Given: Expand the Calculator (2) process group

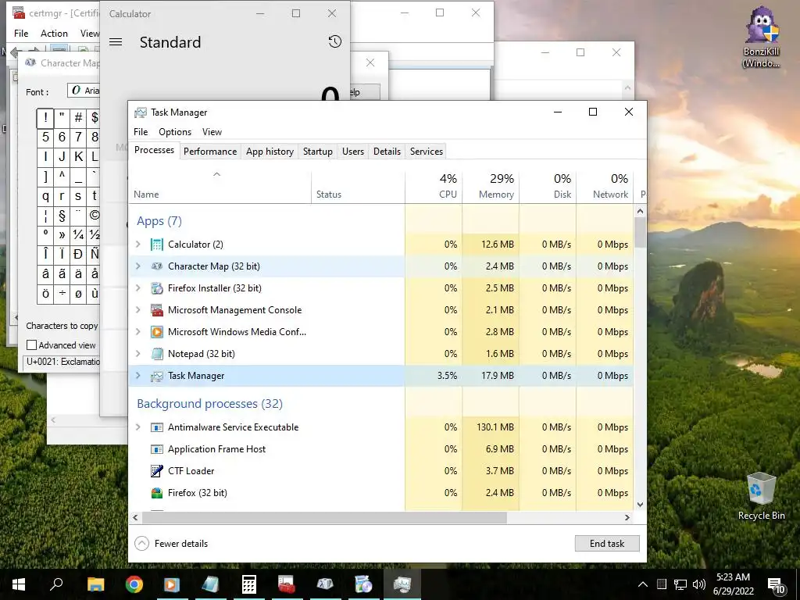Looking at the screenshot, I should point(137,245).
